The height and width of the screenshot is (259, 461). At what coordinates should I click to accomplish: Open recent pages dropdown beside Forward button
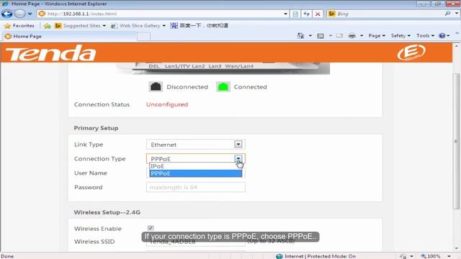tap(30, 14)
